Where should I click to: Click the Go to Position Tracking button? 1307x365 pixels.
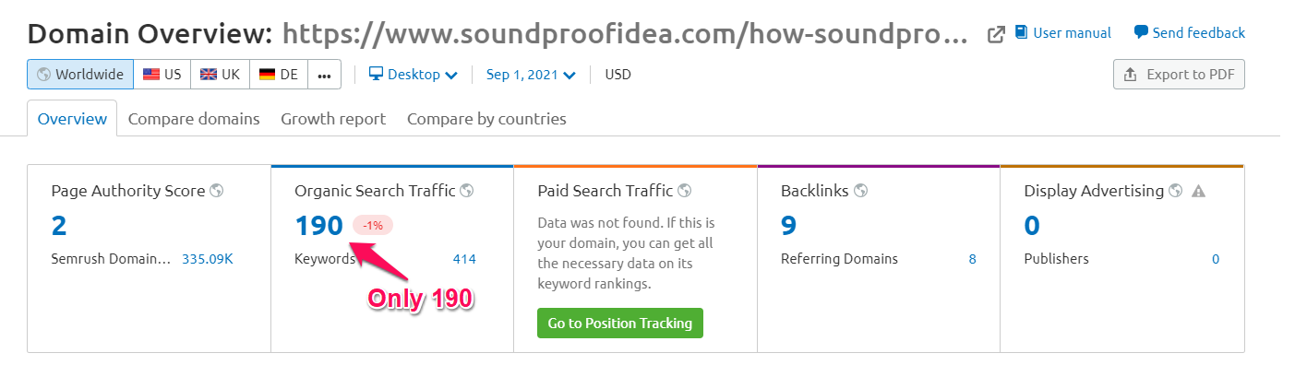pyautogui.click(x=620, y=324)
